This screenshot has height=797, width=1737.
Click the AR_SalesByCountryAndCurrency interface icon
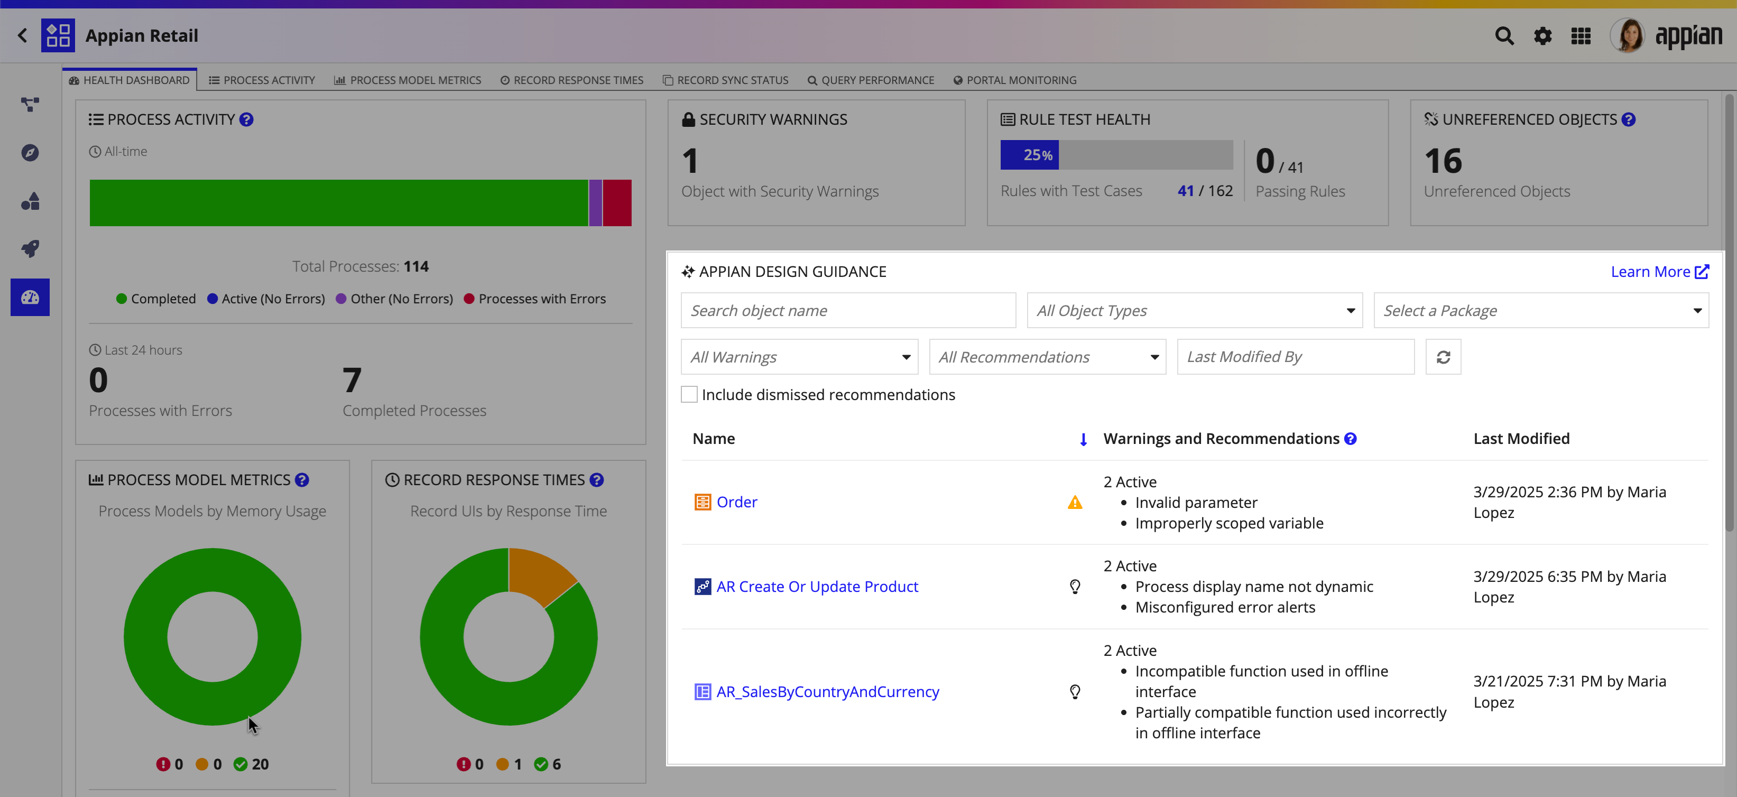tap(703, 692)
